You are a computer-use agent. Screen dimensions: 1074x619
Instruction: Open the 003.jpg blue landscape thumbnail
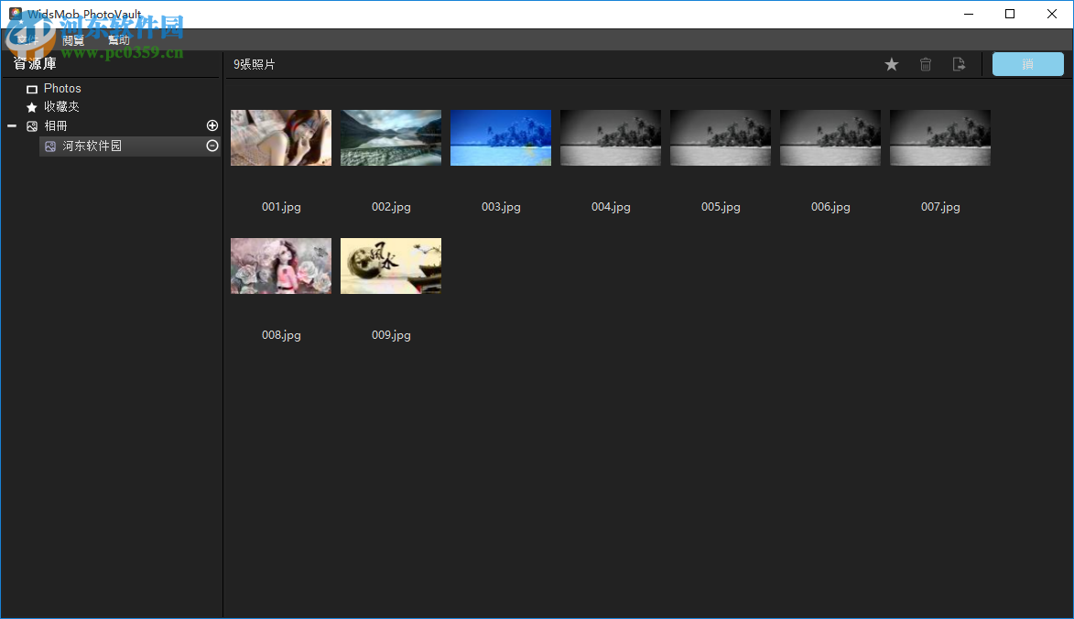(x=500, y=137)
